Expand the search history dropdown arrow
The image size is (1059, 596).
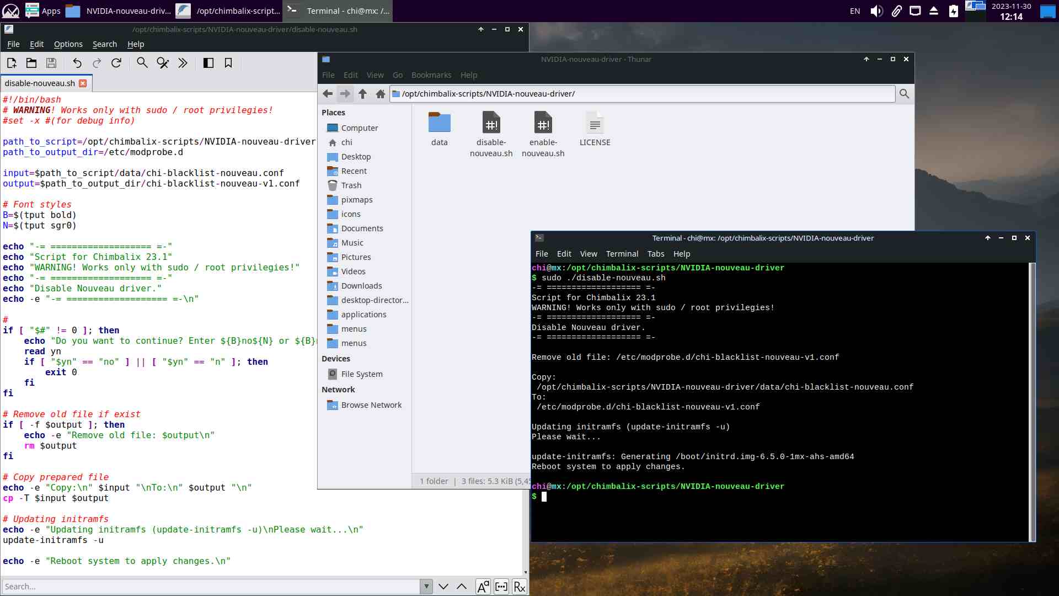pos(426,587)
